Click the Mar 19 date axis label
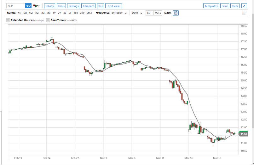 pyautogui.click(x=217, y=158)
